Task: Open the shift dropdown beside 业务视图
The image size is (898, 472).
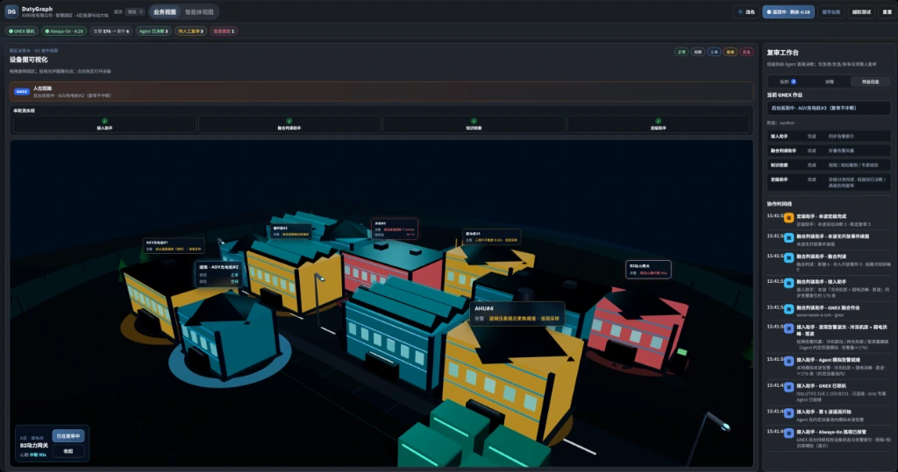Action: click(135, 11)
